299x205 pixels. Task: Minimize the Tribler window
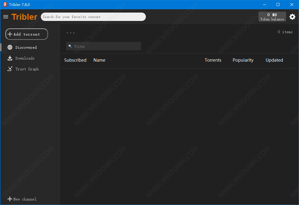(264, 4)
